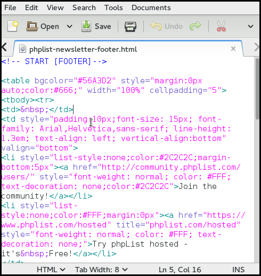Screen dimensions: 261x276
Task: Click the Ln 5, Col 16 status entry
Action: coord(180,270)
